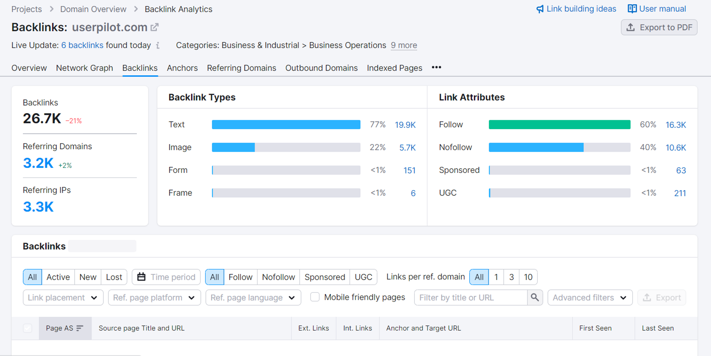Click the Int. Links column header

[x=358, y=328]
